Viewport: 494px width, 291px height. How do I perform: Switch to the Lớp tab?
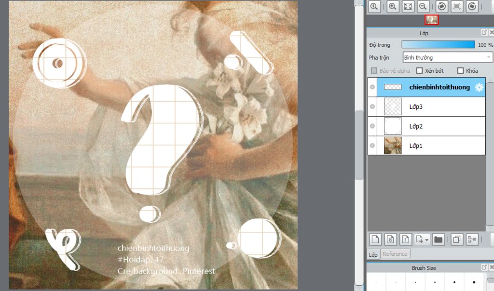[373, 254]
